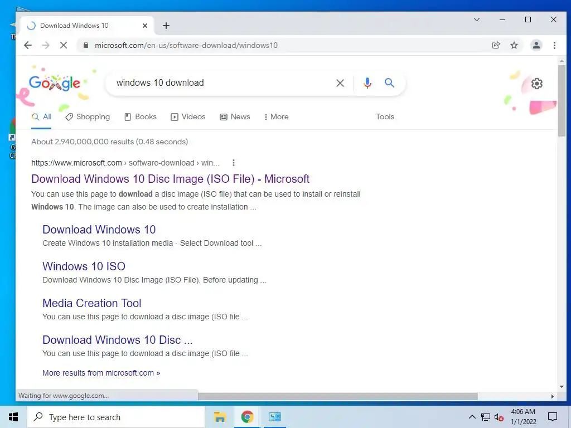View site information padlock icon
The height and width of the screenshot is (428, 571).
pyautogui.click(x=85, y=45)
